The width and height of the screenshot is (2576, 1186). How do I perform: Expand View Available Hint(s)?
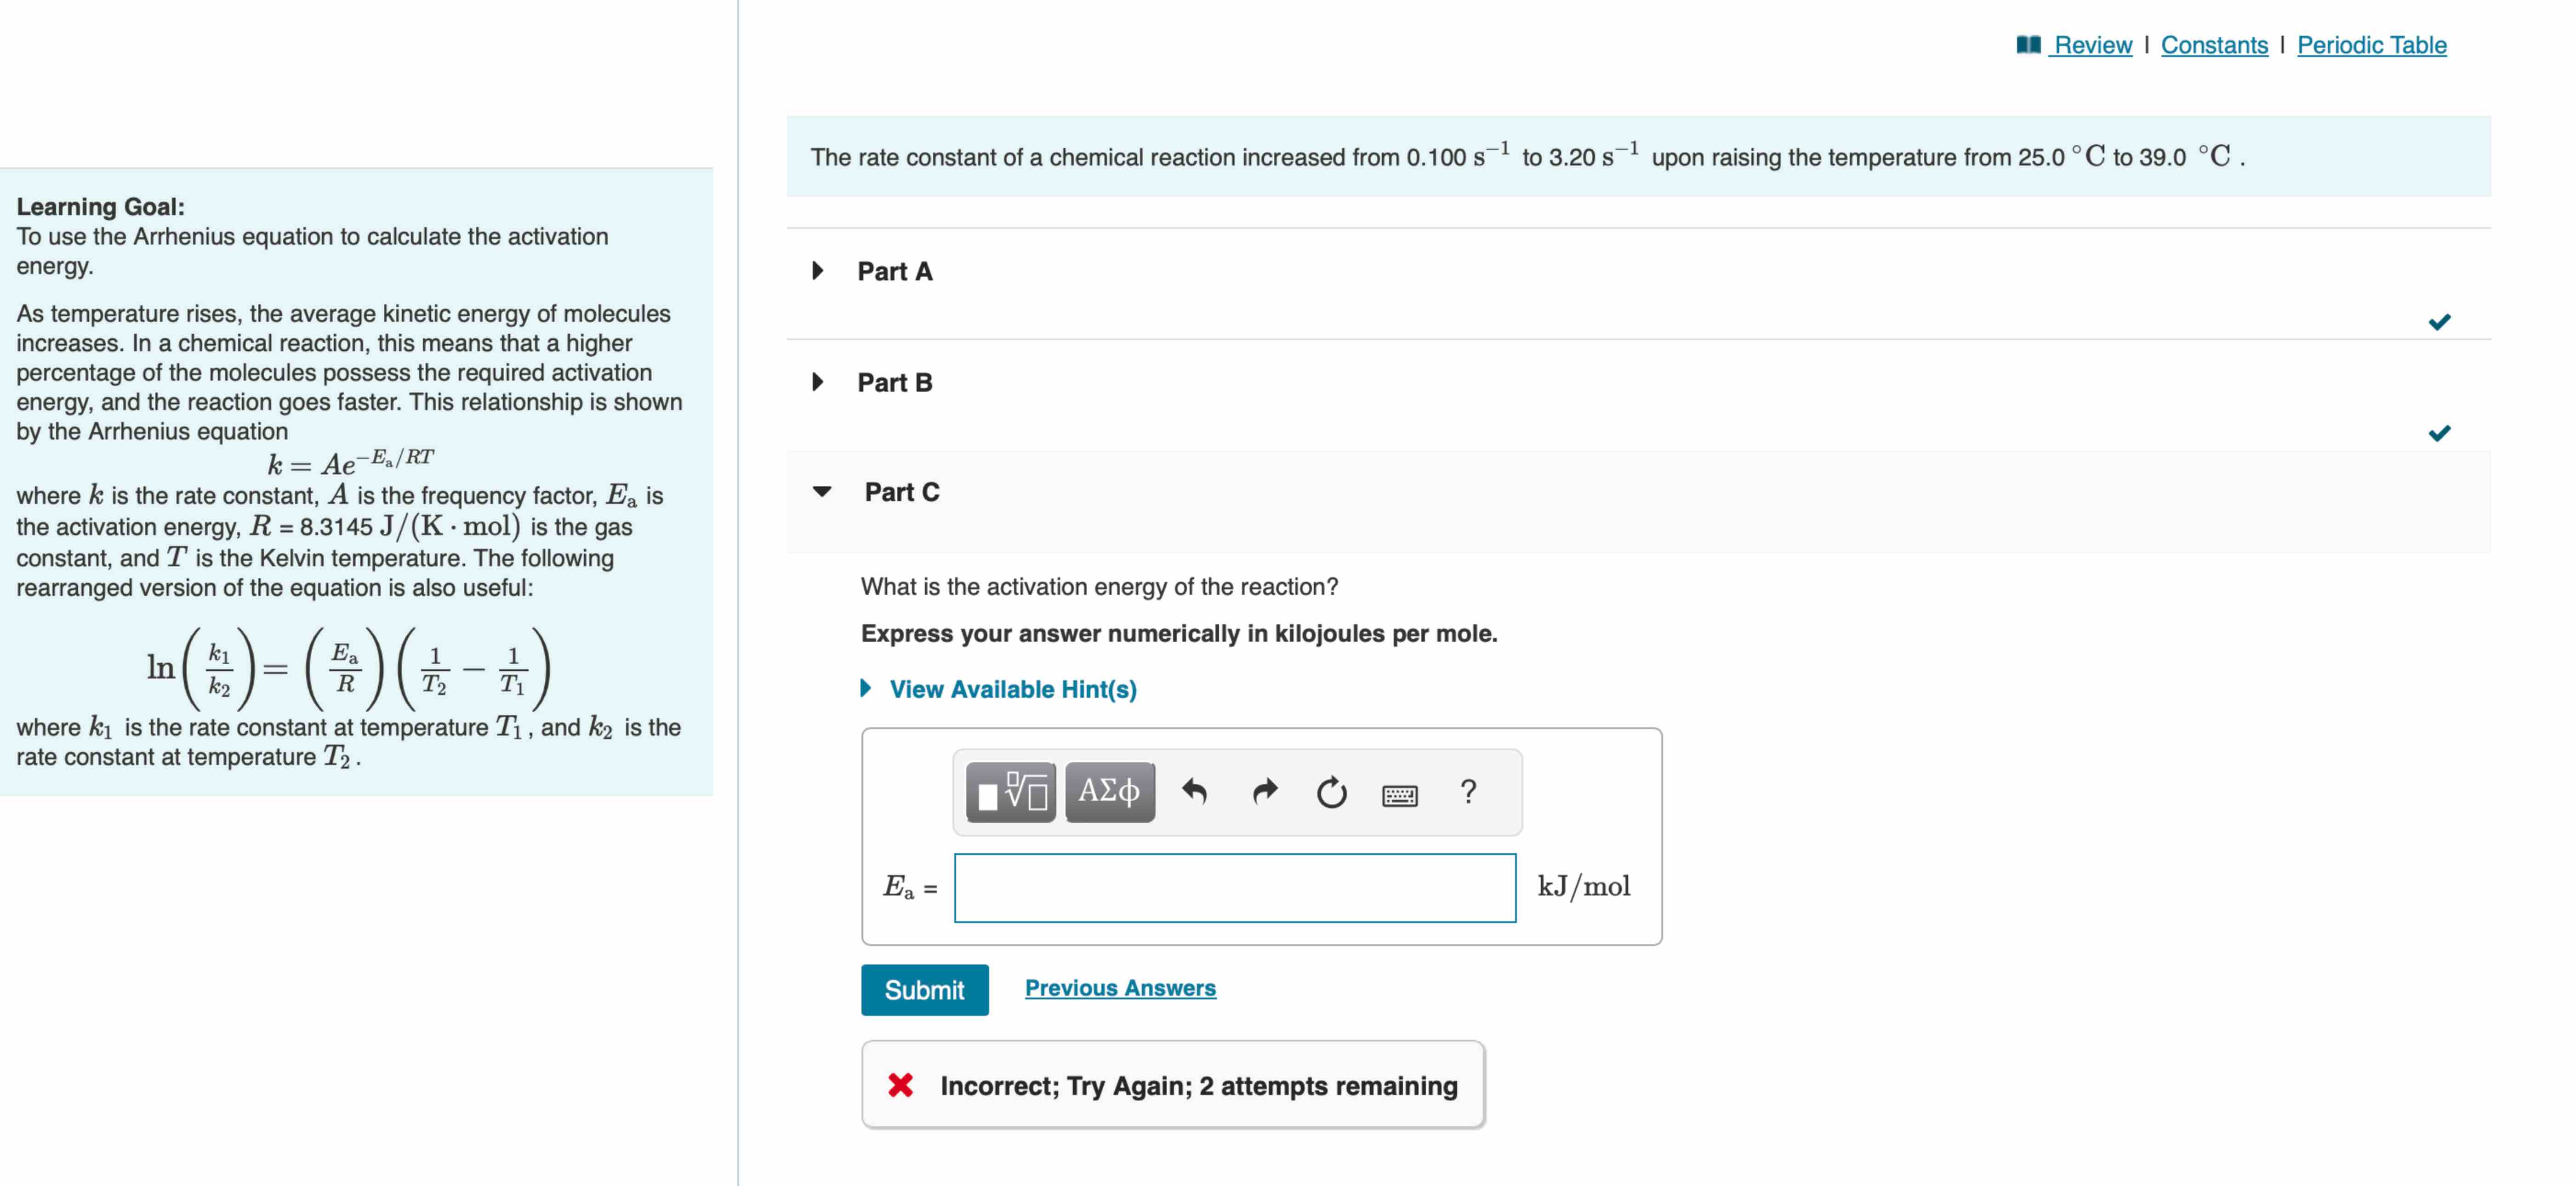click(1012, 689)
